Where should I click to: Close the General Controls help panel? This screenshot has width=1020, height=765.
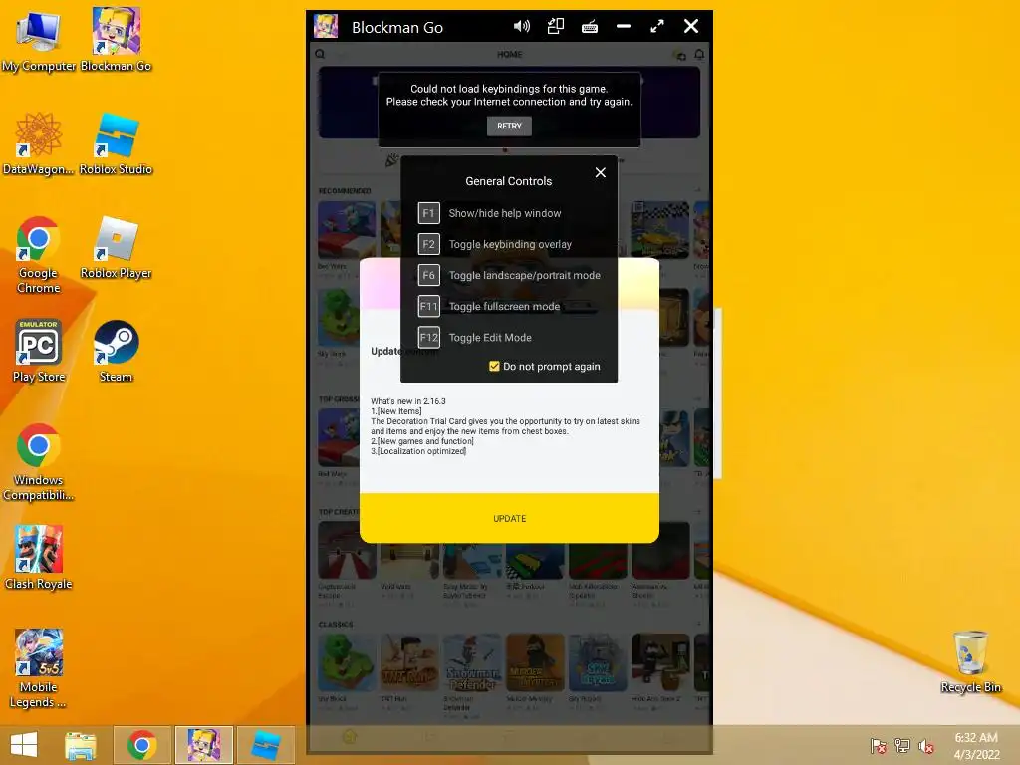tap(600, 172)
